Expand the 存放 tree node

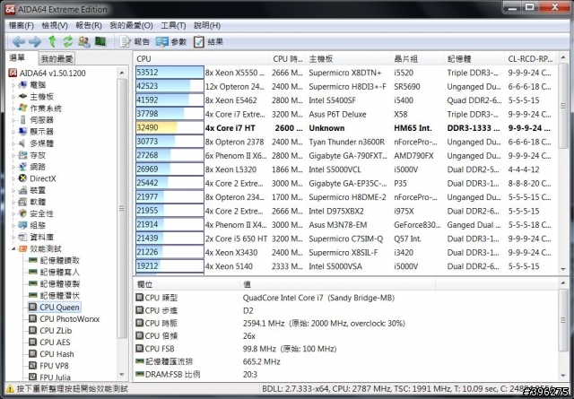tap(13, 155)
